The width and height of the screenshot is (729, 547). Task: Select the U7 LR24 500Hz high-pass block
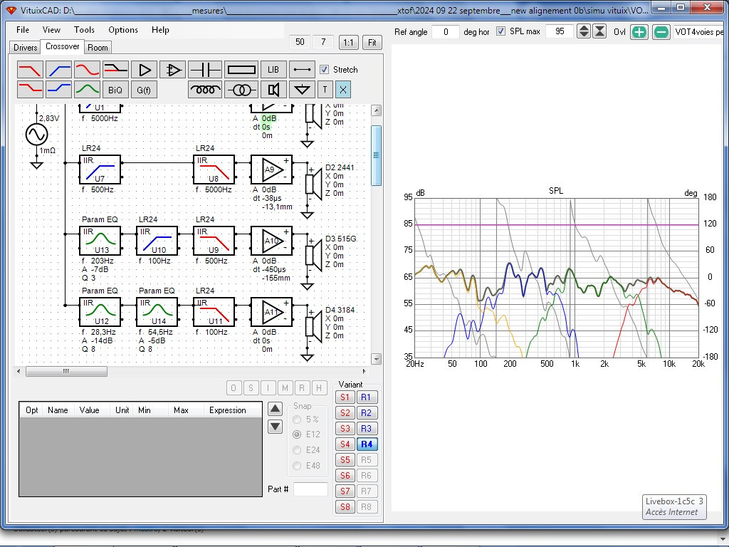click(100, 170)
